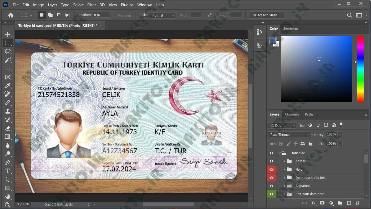
Task: Click the Select and Mask button
Action: (x=266, y=15)
